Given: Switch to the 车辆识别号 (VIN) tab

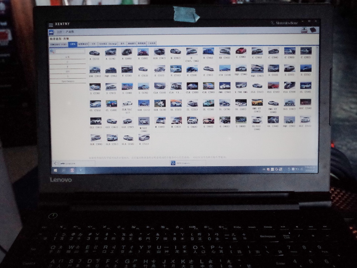Looking at the screenshot, I should [59, 44].
